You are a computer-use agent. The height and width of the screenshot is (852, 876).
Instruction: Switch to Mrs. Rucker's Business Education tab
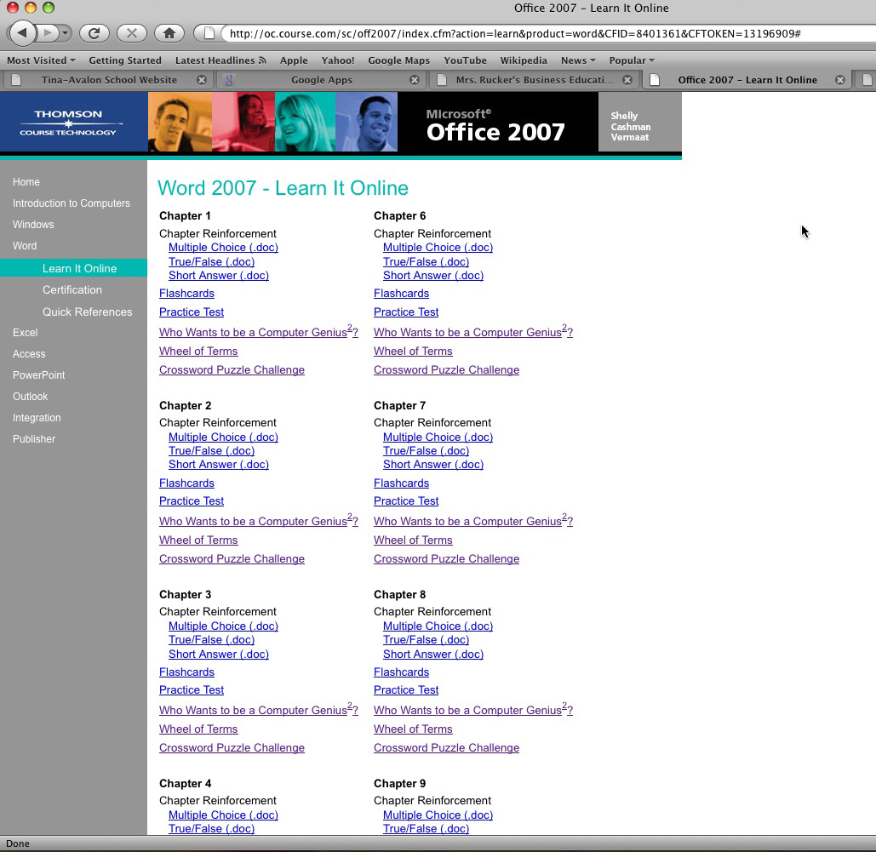pyautogui.click(x=534, y=80)
